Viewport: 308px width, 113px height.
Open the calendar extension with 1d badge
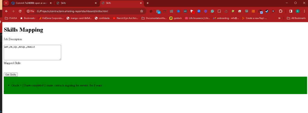pyautogui.click(x=158, y=11)
